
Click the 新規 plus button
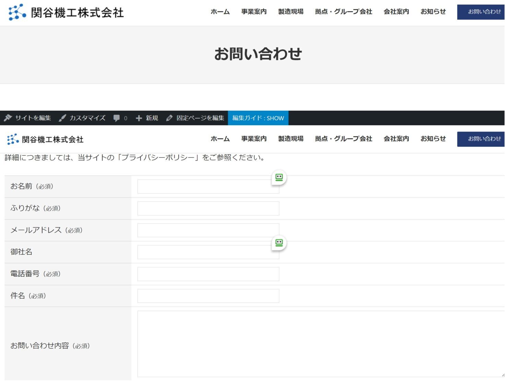147,118
